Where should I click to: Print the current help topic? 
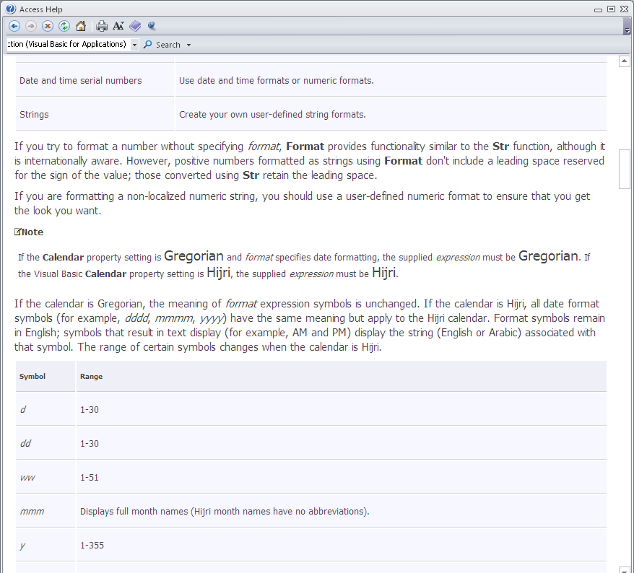click(102, 26)
